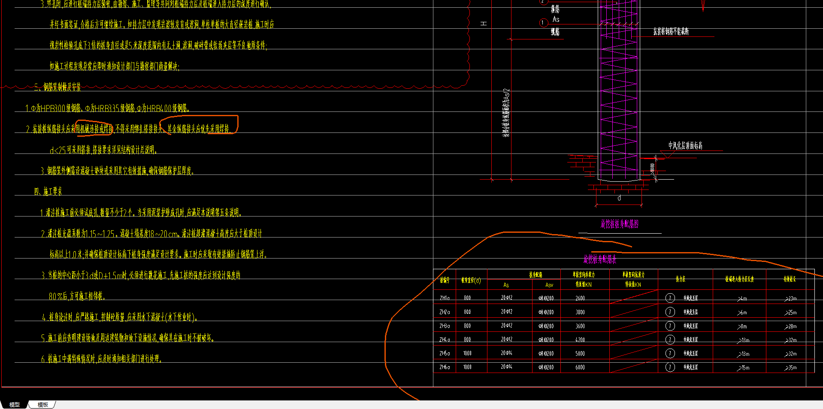Select the note line starting with d<25
823x409 pixels.
point(103,150)
